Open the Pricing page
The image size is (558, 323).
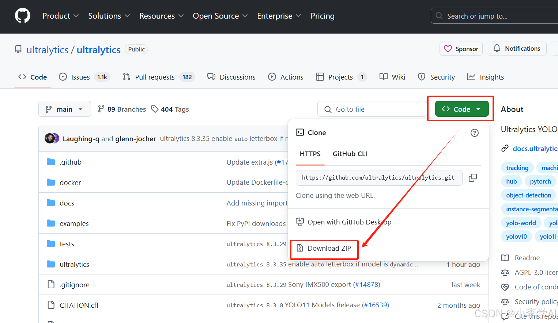coord(323,16)
